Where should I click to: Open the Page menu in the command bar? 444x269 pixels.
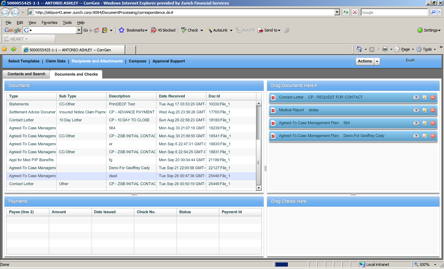click(405, 49)
